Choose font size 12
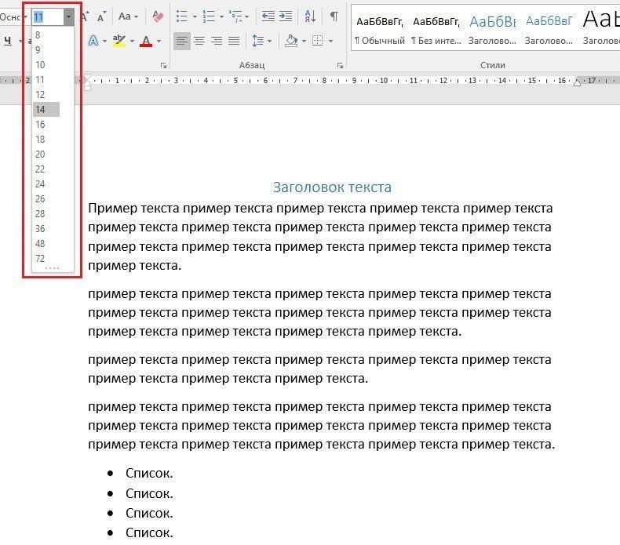The height and width of the screenshot is (545, 620). (53, 94)
